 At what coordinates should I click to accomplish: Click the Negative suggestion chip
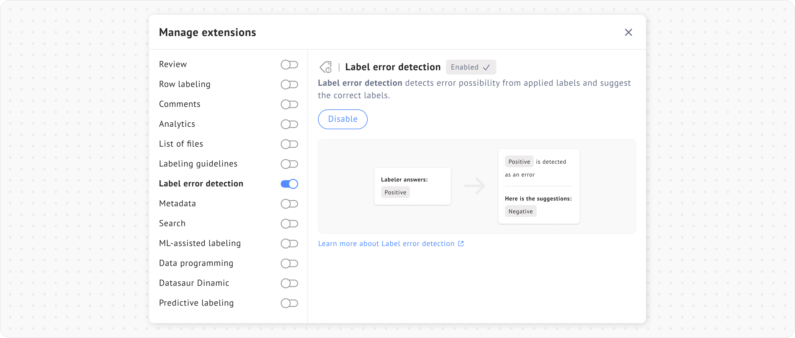(x=520, y=211)
